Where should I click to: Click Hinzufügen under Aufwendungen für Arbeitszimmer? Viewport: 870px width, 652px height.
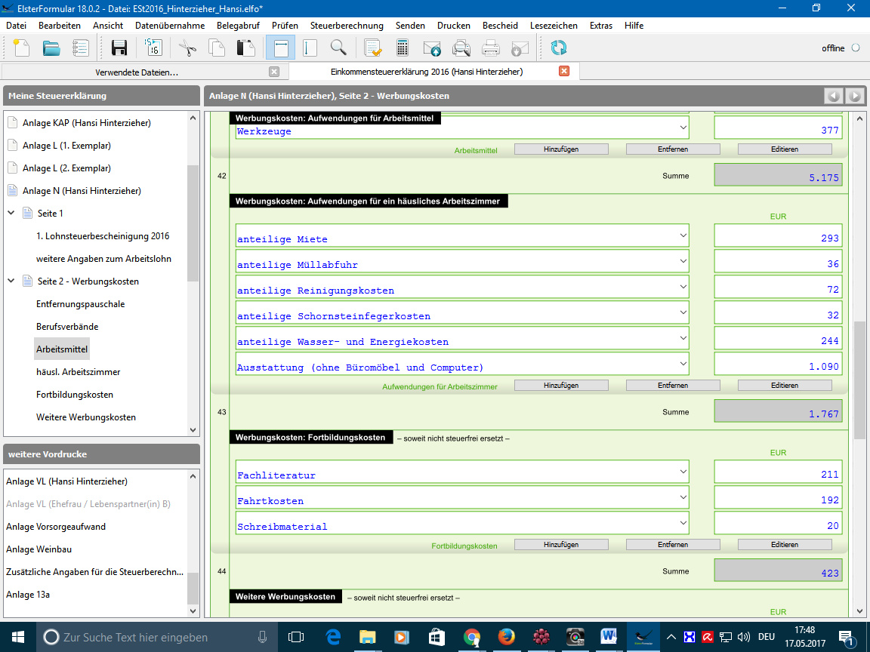pos(561,386)
